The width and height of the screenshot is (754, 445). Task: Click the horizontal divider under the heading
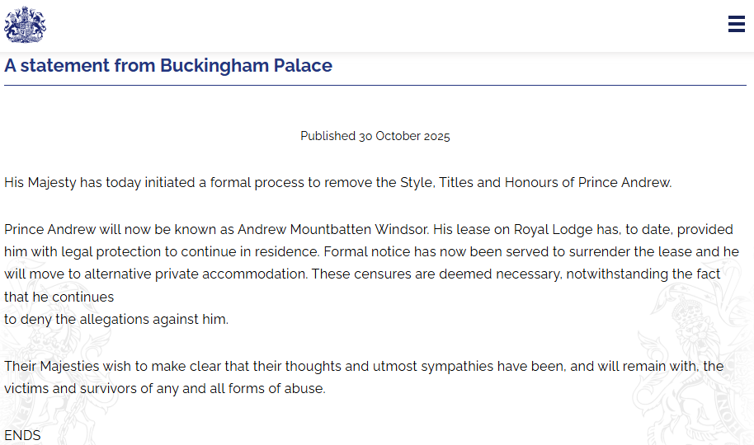[375, 85]
